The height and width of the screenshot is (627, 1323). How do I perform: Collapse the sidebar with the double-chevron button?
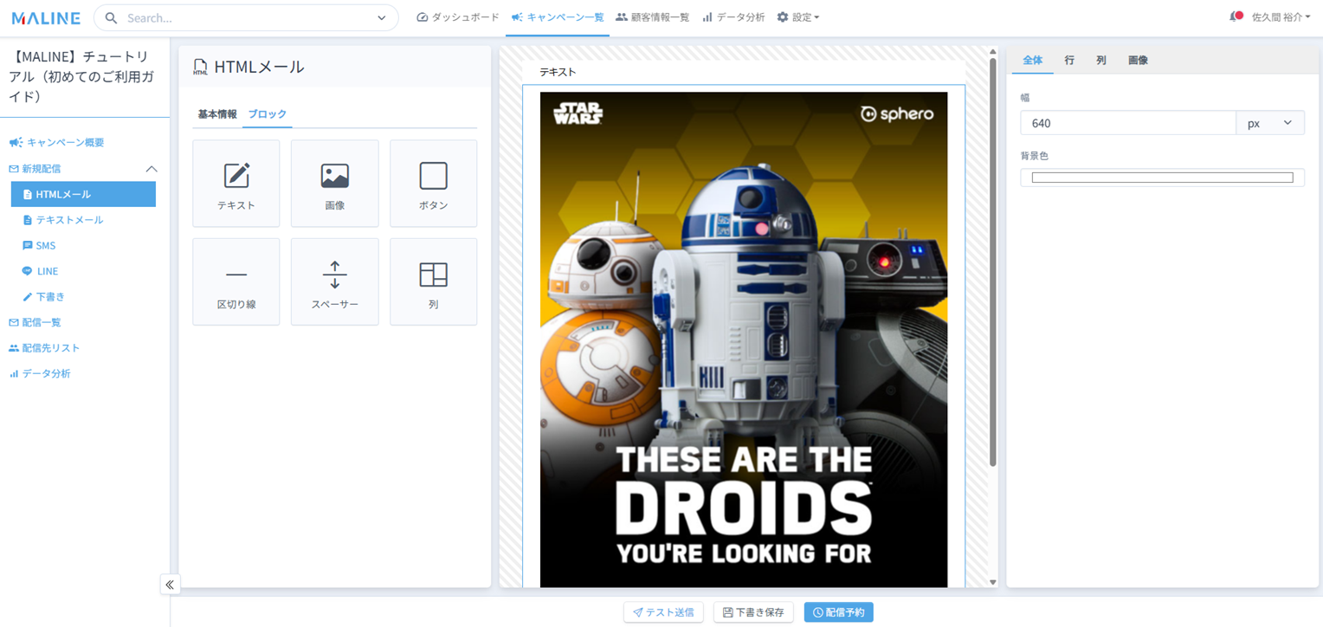[170, 585]
